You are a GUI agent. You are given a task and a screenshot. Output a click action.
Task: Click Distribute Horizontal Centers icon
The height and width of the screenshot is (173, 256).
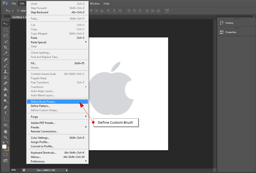[x=152, y=11]
